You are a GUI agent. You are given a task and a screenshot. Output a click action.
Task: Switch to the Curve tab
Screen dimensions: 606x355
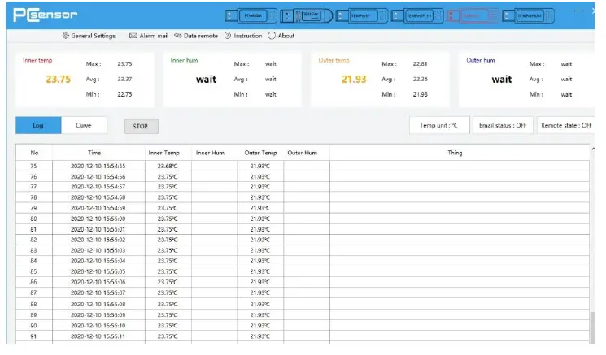point(84,125)
